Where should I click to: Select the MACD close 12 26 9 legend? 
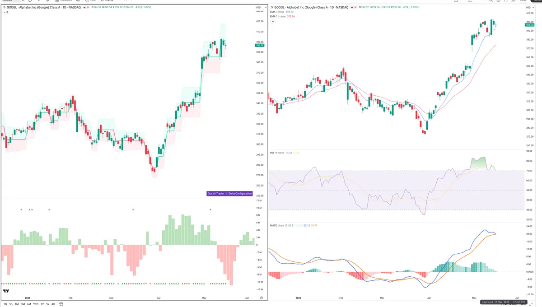[x=282, y=225]
